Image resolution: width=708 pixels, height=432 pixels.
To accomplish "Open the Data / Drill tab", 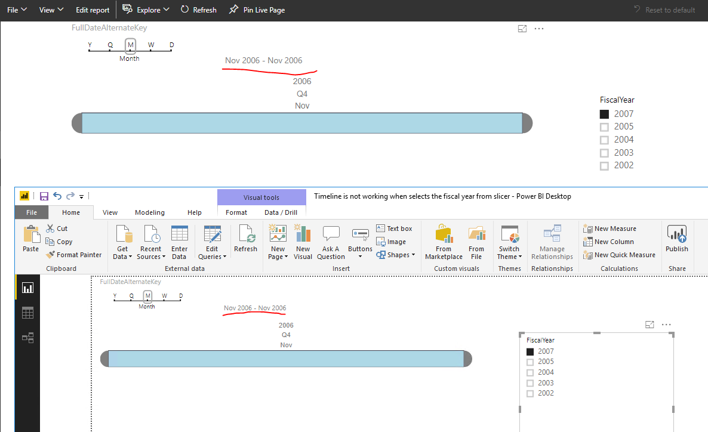I will coord(281,212).
